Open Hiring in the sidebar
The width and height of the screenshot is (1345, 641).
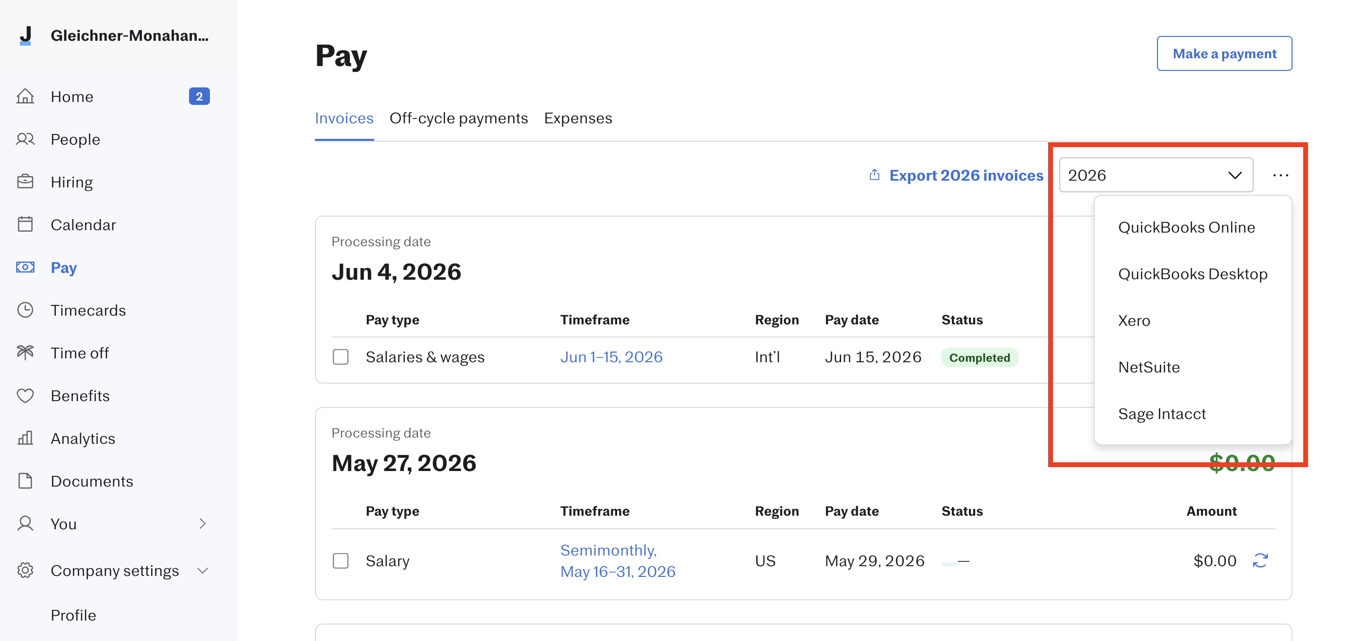tap(72, 182)
